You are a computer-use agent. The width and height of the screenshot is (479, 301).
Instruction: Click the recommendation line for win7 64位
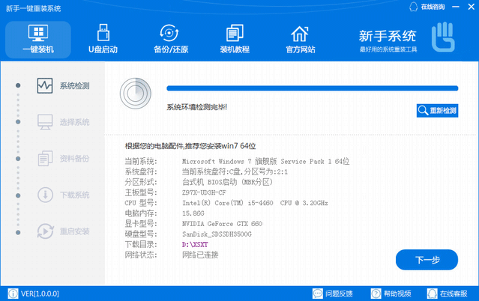190,146
